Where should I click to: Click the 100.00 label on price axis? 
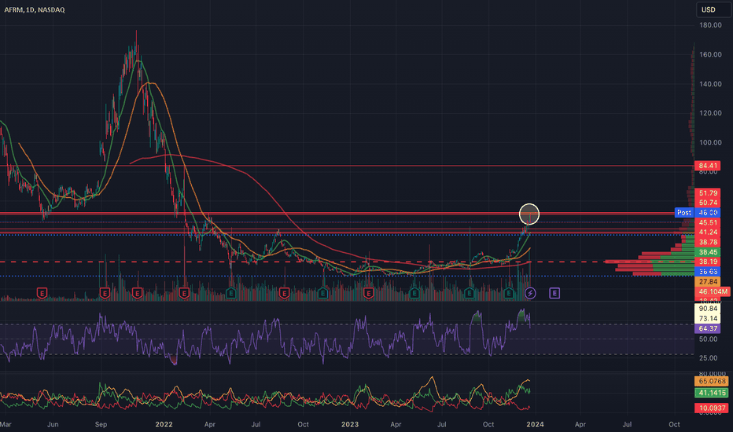pyautogui.click(x=710, y=142)
